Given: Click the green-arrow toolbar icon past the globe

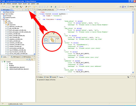Looking at the screenshot, I should 55,7.
